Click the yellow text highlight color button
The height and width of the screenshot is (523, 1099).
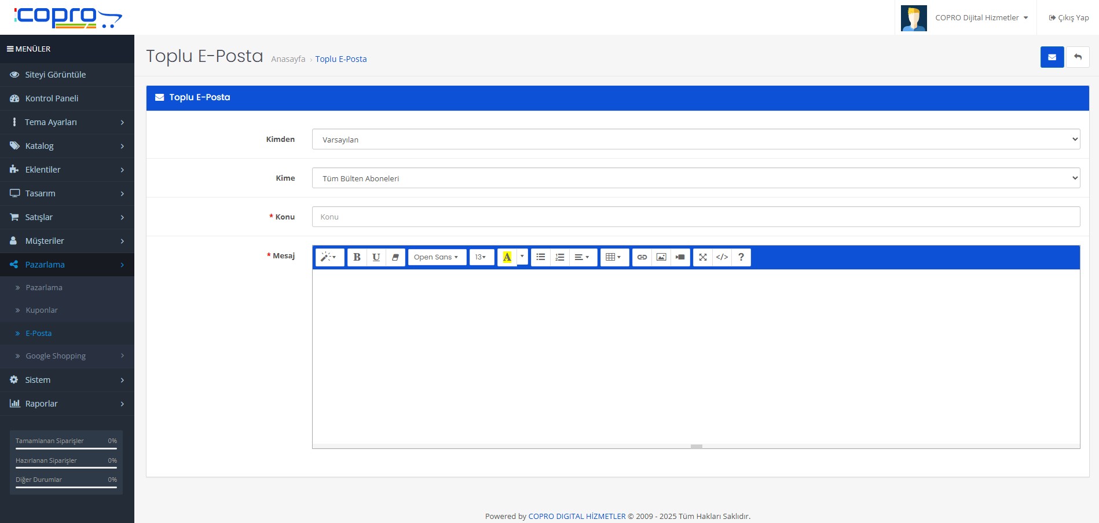click(507, 257)
